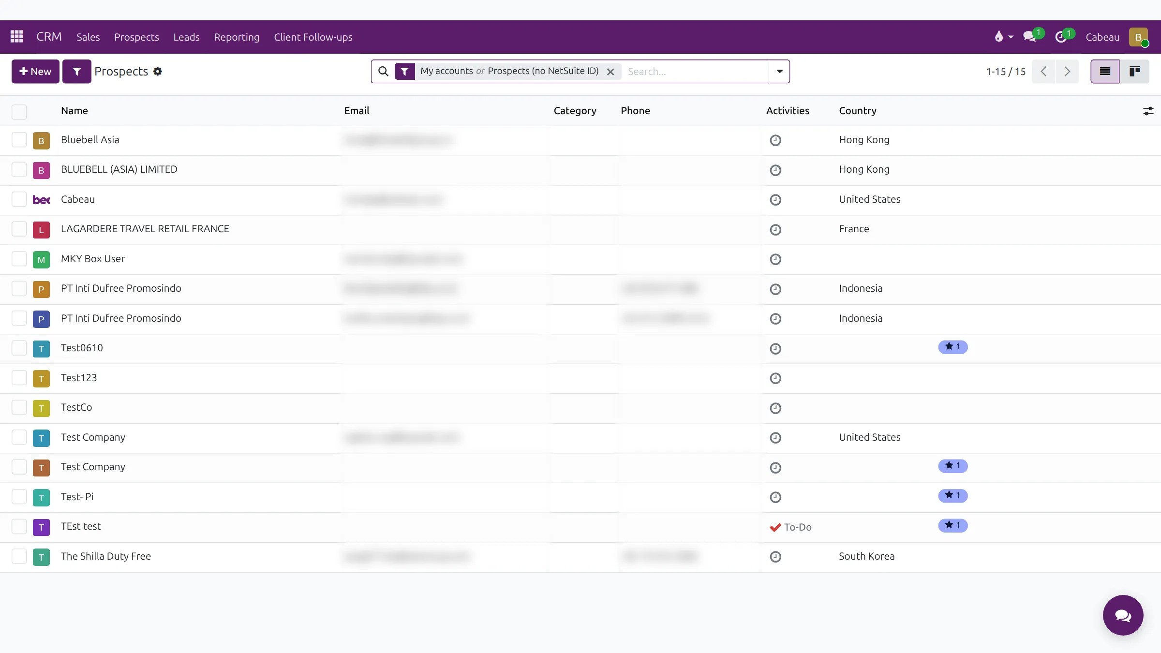Open optional columns adjustment icon
Screen dimensions: 1161x653
[x=1148, y=111]
